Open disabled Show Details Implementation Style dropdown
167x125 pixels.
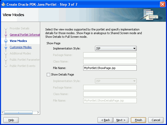(116, 81)
